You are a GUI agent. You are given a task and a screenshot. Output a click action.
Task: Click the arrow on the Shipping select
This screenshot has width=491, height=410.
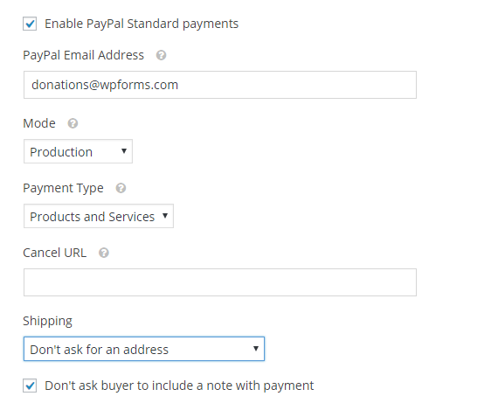(256, 349)
